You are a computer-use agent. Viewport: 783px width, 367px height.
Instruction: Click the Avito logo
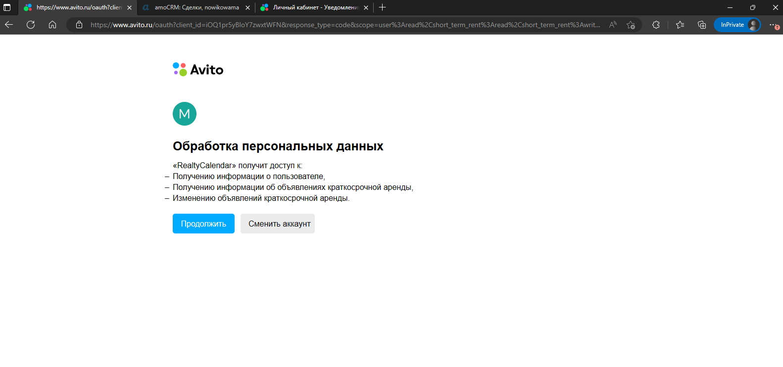click(198, 69)
